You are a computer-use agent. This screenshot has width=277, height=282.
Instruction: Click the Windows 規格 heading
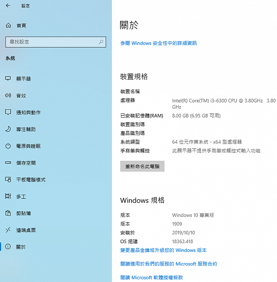142,200
